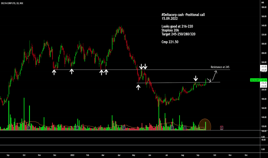The width and height of the screenshot is (268, 158).
Task: Click the Target 245-250/280/320 annotation line
Action: coord(179,34)
